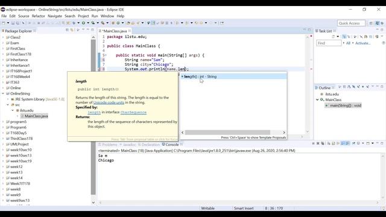Maximize the editor area
The image size is (386, 217).
pos(309,30)
